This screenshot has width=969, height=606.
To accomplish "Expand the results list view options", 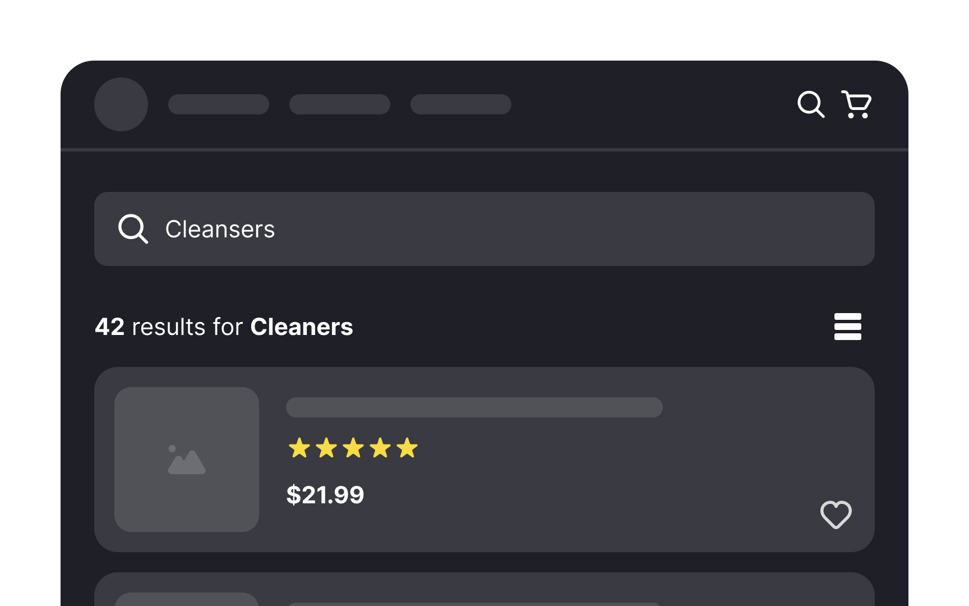I will coord(848,327).
